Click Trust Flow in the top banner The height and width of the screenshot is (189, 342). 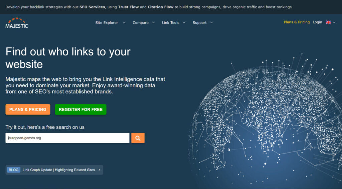[x=128, y=7]
